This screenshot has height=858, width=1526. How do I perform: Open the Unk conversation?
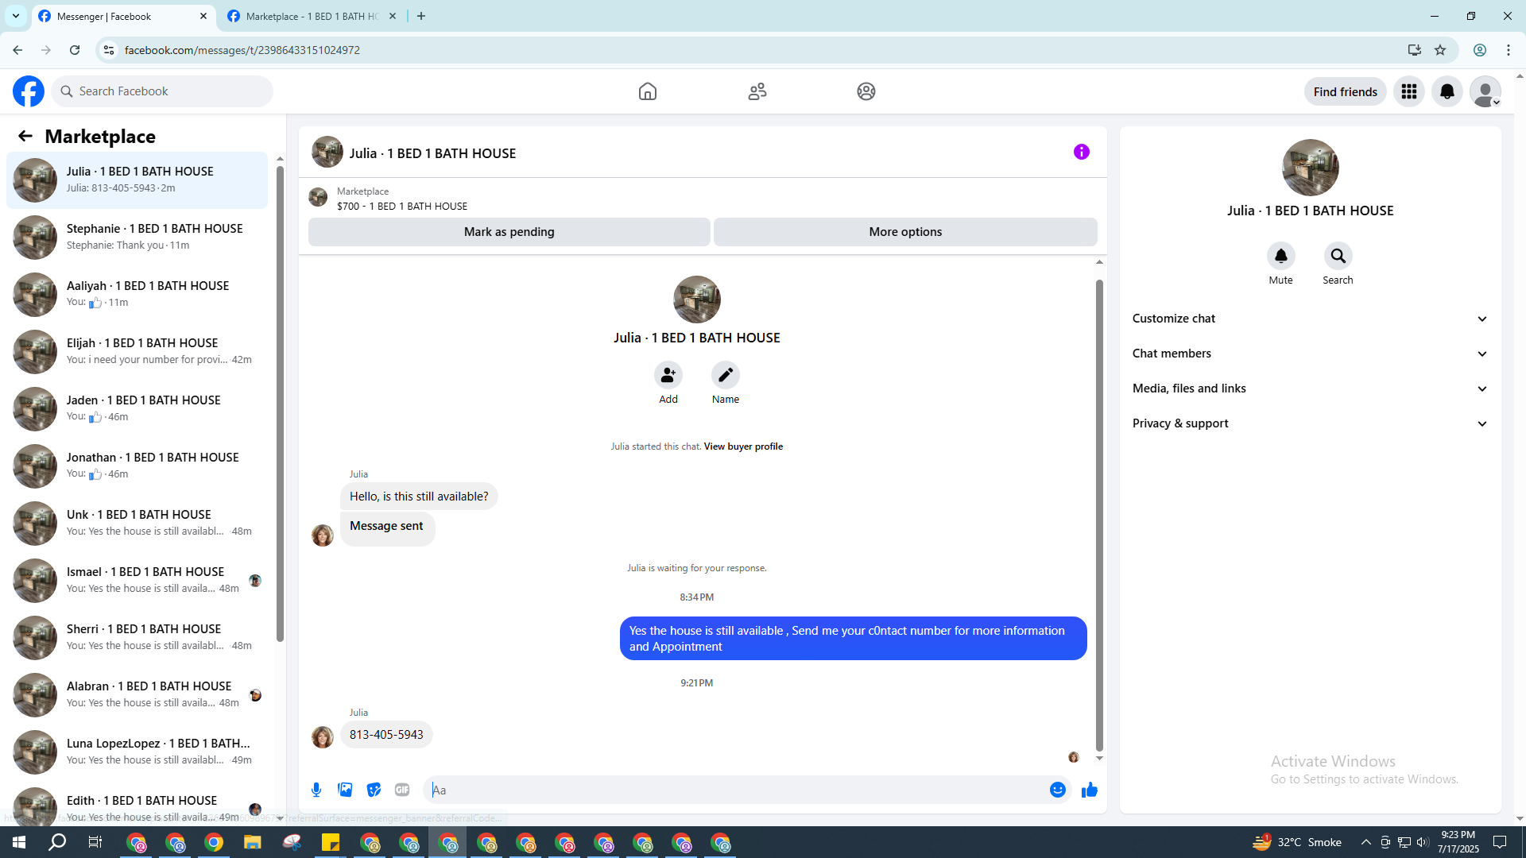[x=137, y=523]
